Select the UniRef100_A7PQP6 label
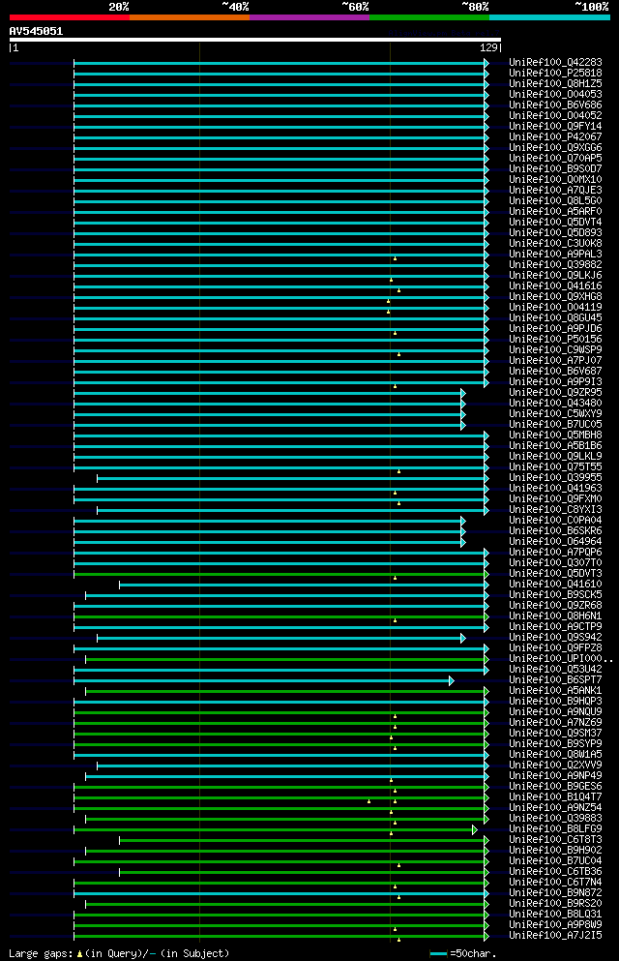The image size is (619, 961). 555,553
